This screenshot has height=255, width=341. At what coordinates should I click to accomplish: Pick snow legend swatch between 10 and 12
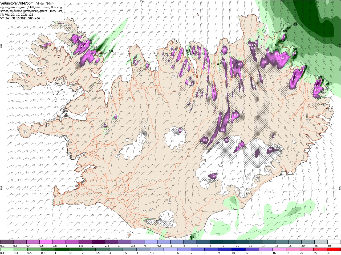[242, 242]
